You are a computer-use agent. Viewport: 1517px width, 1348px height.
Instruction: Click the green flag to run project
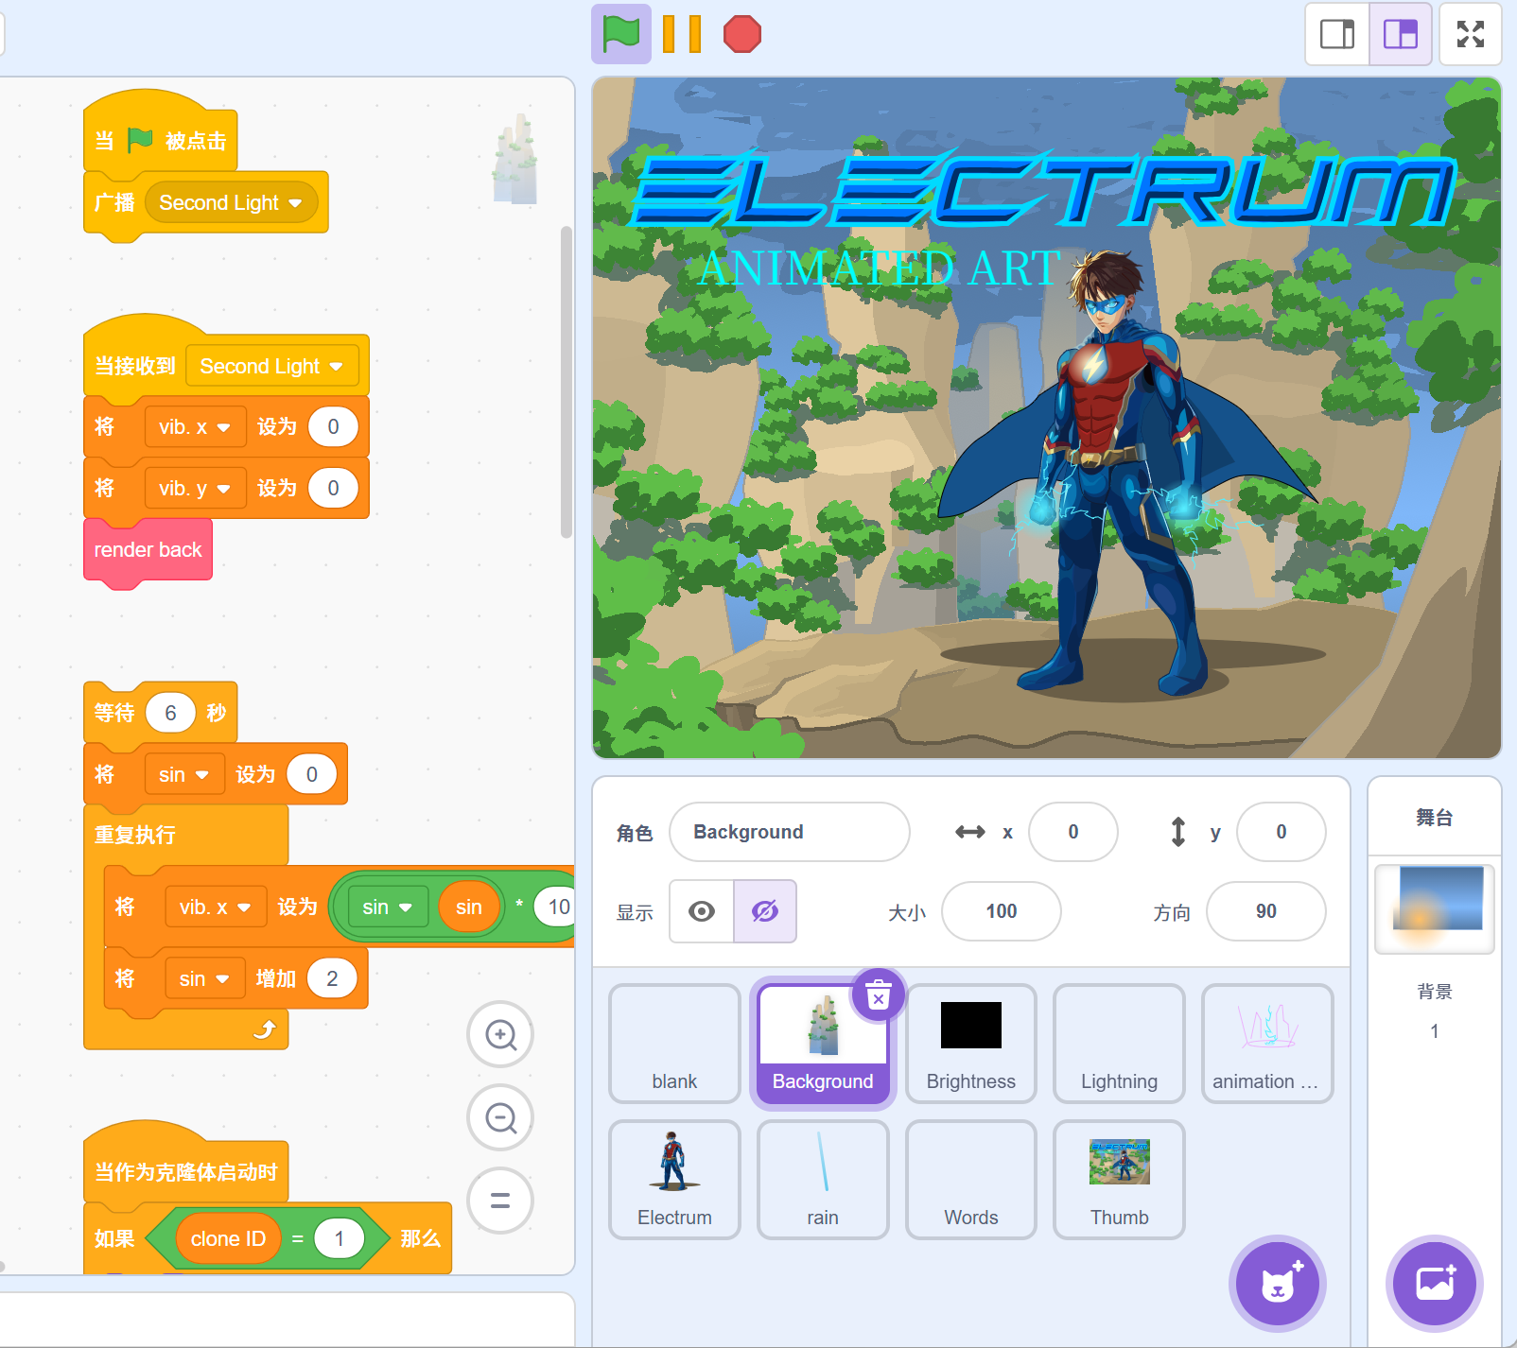[620, 34]
